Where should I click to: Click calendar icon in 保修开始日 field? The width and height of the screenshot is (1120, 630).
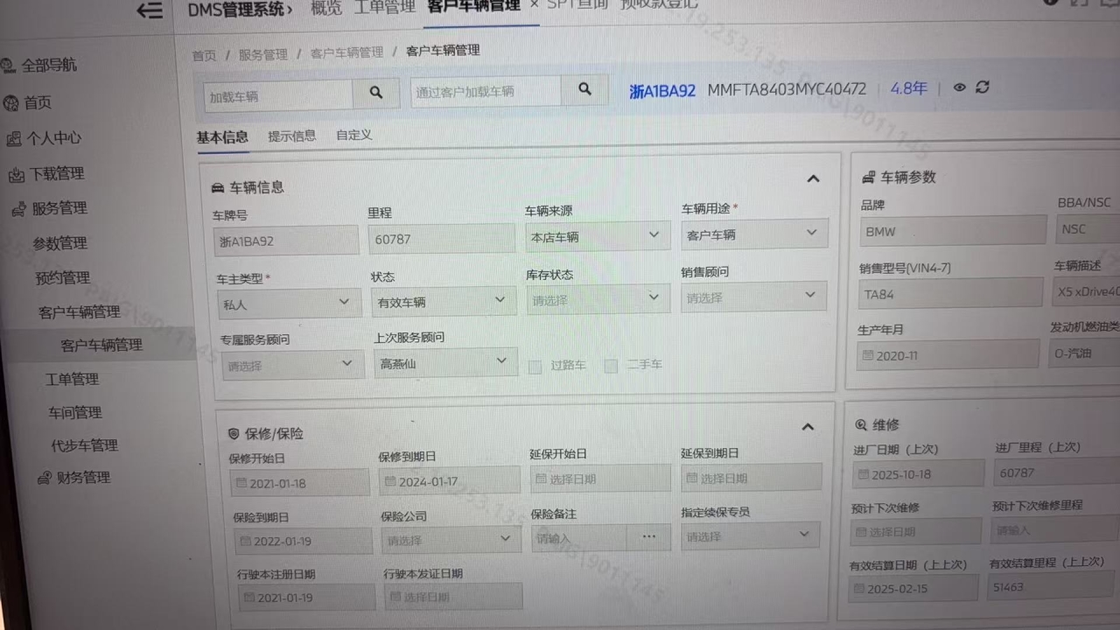[x=241, y=483]
